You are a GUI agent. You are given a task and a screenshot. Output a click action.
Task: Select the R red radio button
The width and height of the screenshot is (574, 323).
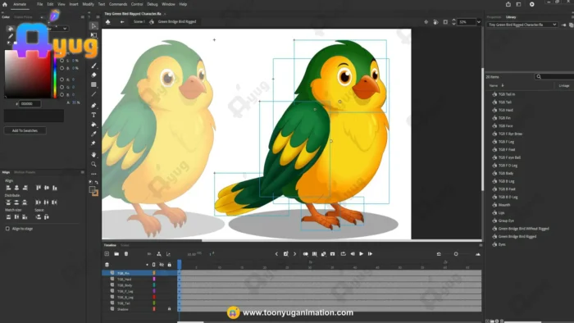click(61, 80)
